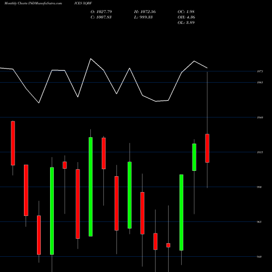Click the highest peak of the white line
Viewport: 272px width, 272px height.
[91, 59]
